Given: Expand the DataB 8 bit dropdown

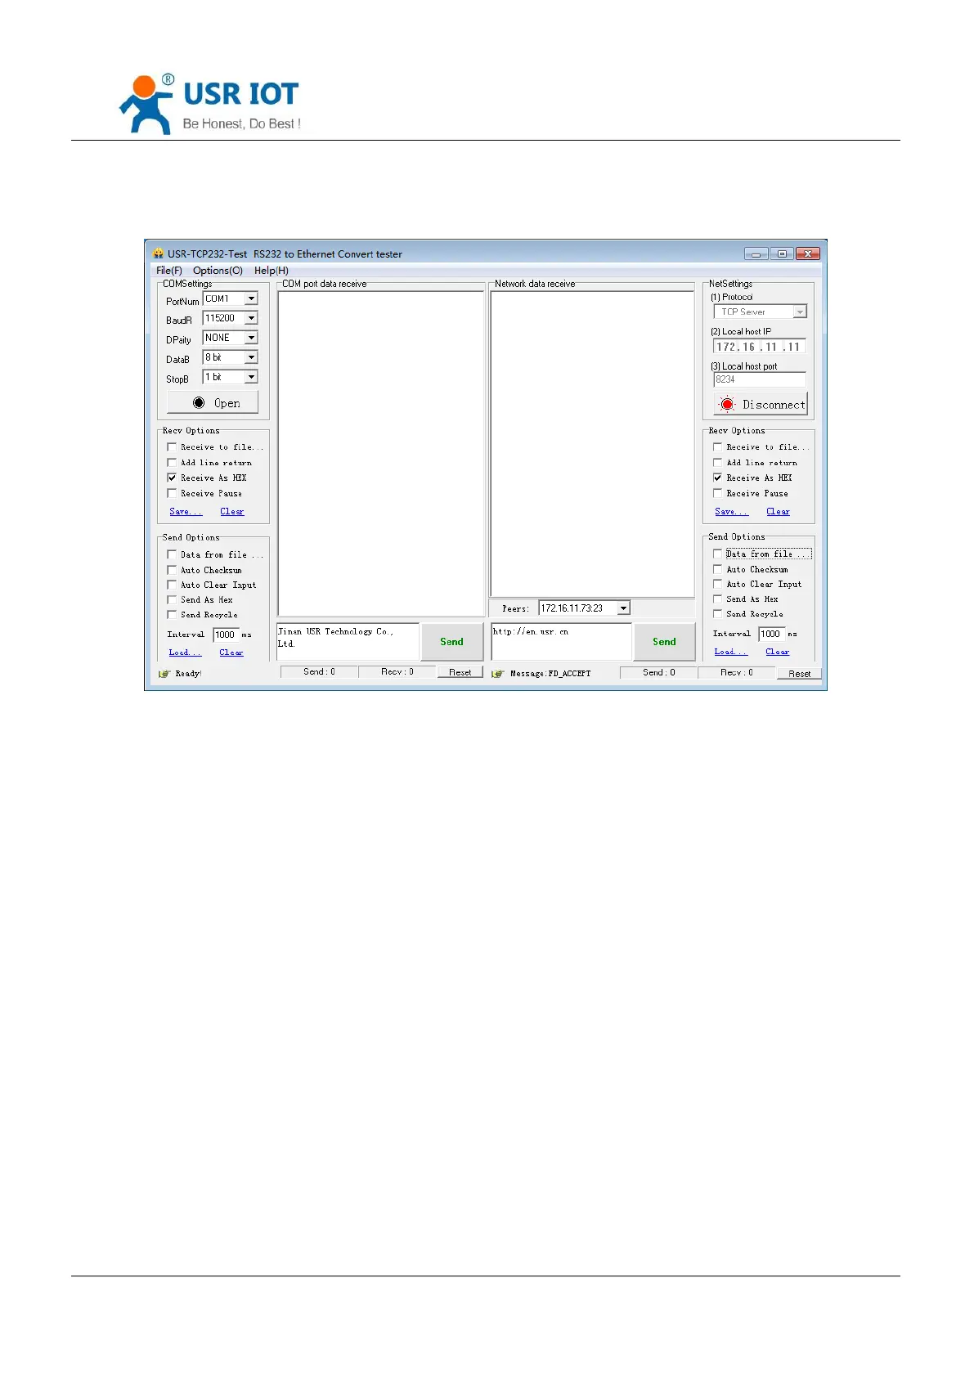Looking at the screenshot, I should (252, 357).
